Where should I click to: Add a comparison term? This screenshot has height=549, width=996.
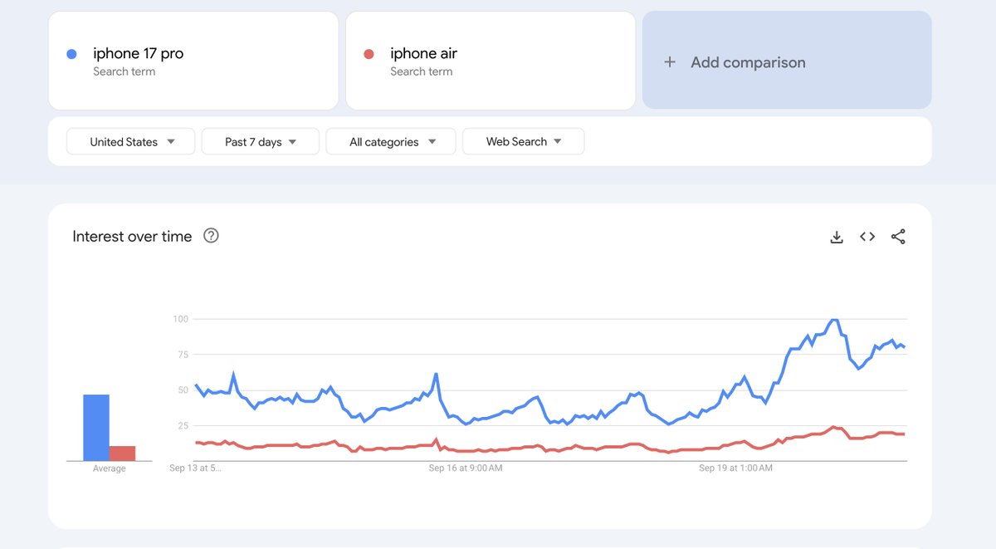click(x=787, y=60)
